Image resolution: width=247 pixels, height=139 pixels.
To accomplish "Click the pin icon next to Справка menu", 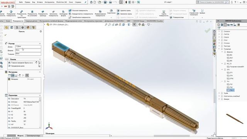I will [85, 2].
